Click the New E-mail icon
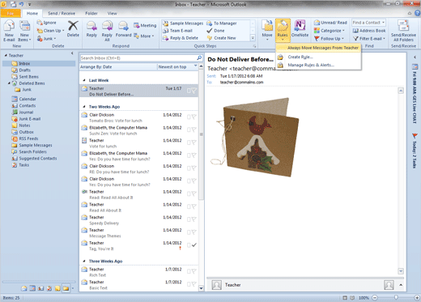Image resolution: width=421 pixels, height=302 pixels. 9,31
